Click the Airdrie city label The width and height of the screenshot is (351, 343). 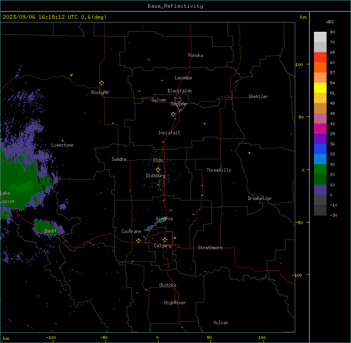tap(165, 219)
